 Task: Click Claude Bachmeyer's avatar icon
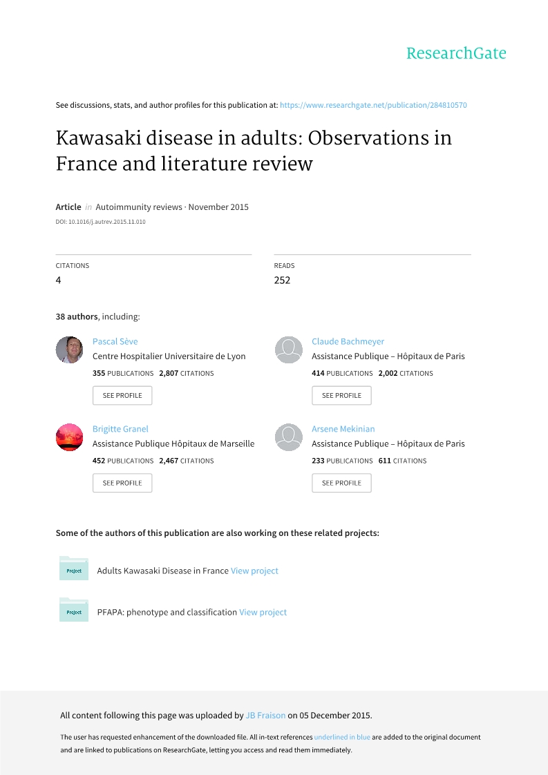288,350
